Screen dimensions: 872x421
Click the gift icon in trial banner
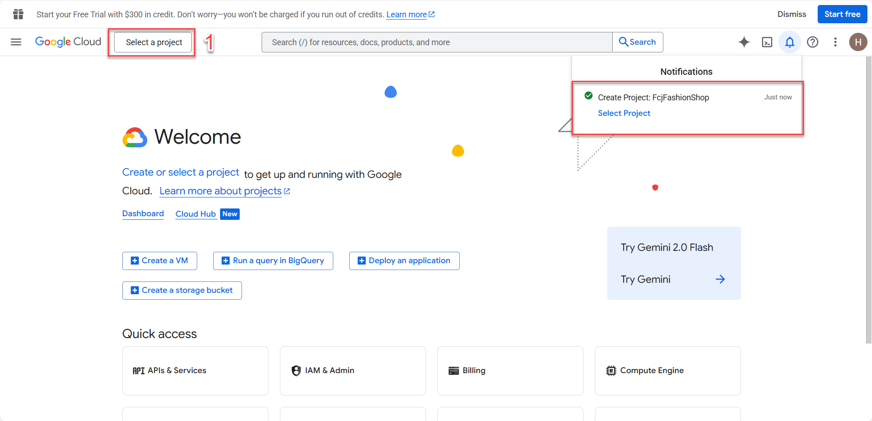(x=18, y=14)
